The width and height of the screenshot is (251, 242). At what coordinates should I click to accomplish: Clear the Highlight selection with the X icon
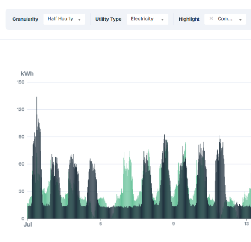(211, 18)
